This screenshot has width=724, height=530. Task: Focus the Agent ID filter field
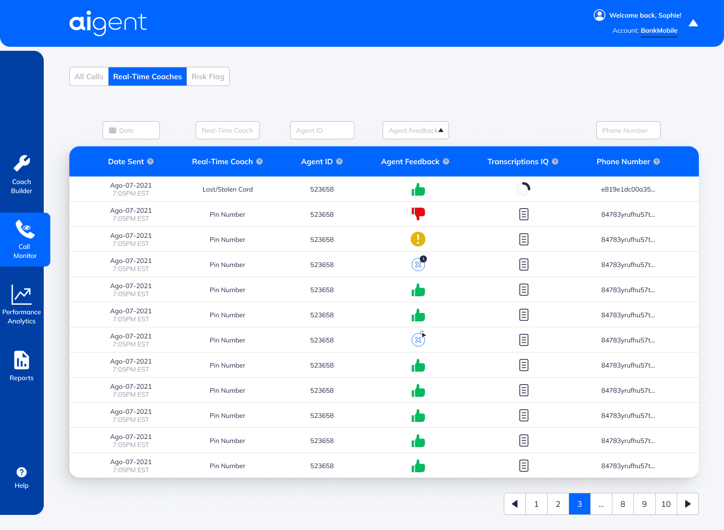(x=322, y=130)
